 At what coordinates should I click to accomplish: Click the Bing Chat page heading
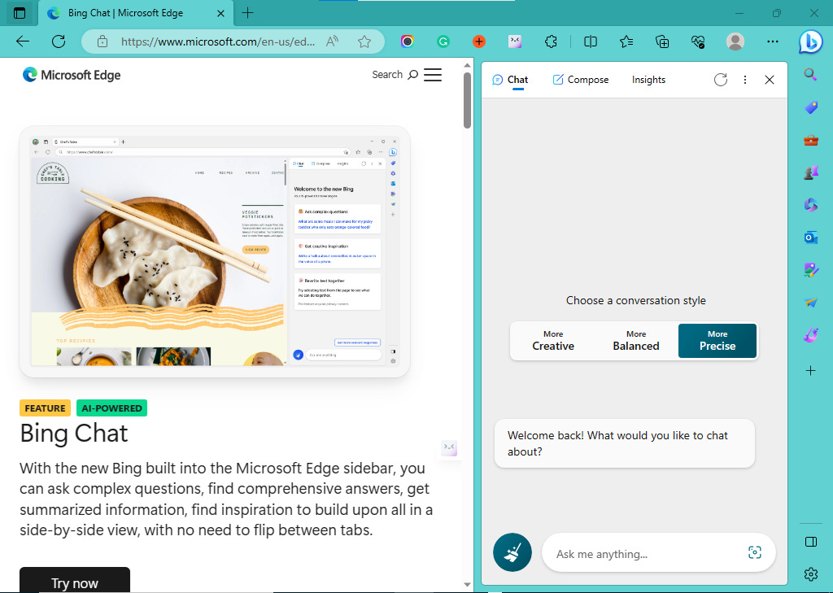[x=74, y=434]
